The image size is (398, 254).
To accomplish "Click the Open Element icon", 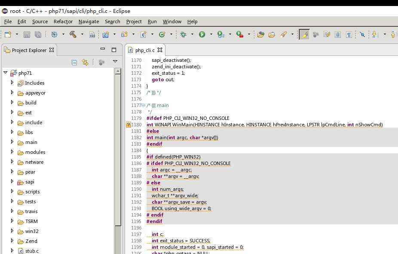I will pyautogui.click(x=261, y=34).
